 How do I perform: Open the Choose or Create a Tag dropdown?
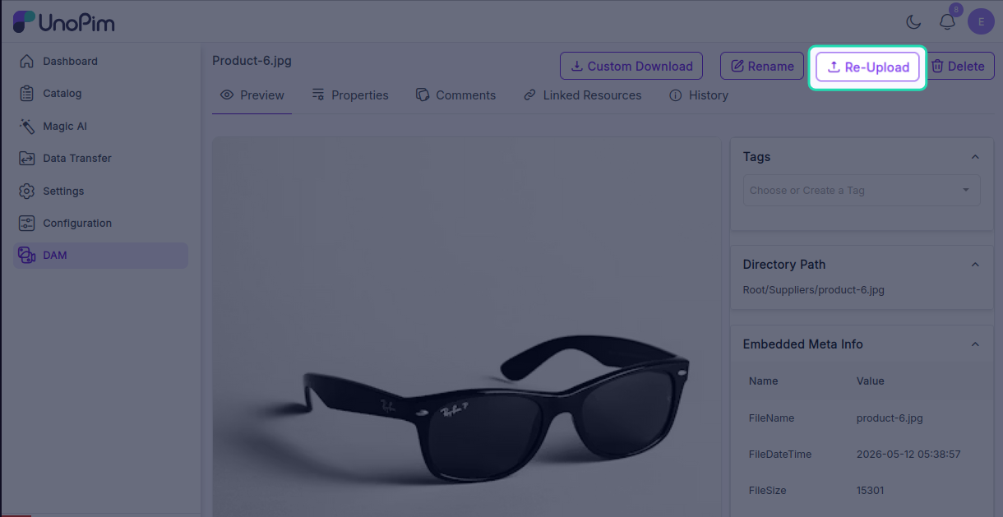tap(862, 190)
